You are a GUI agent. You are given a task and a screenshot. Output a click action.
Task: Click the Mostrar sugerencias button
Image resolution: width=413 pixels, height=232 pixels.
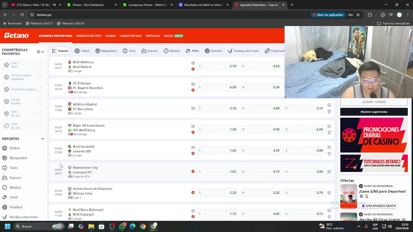(374, 112)
